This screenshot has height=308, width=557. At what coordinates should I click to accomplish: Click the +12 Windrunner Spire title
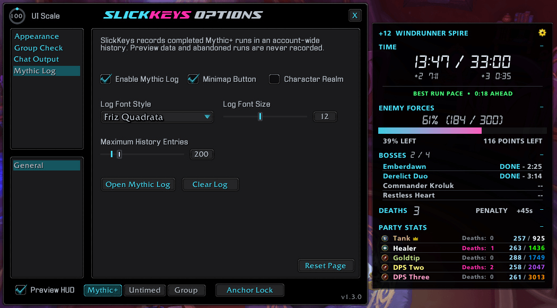[x=423, y=33]
